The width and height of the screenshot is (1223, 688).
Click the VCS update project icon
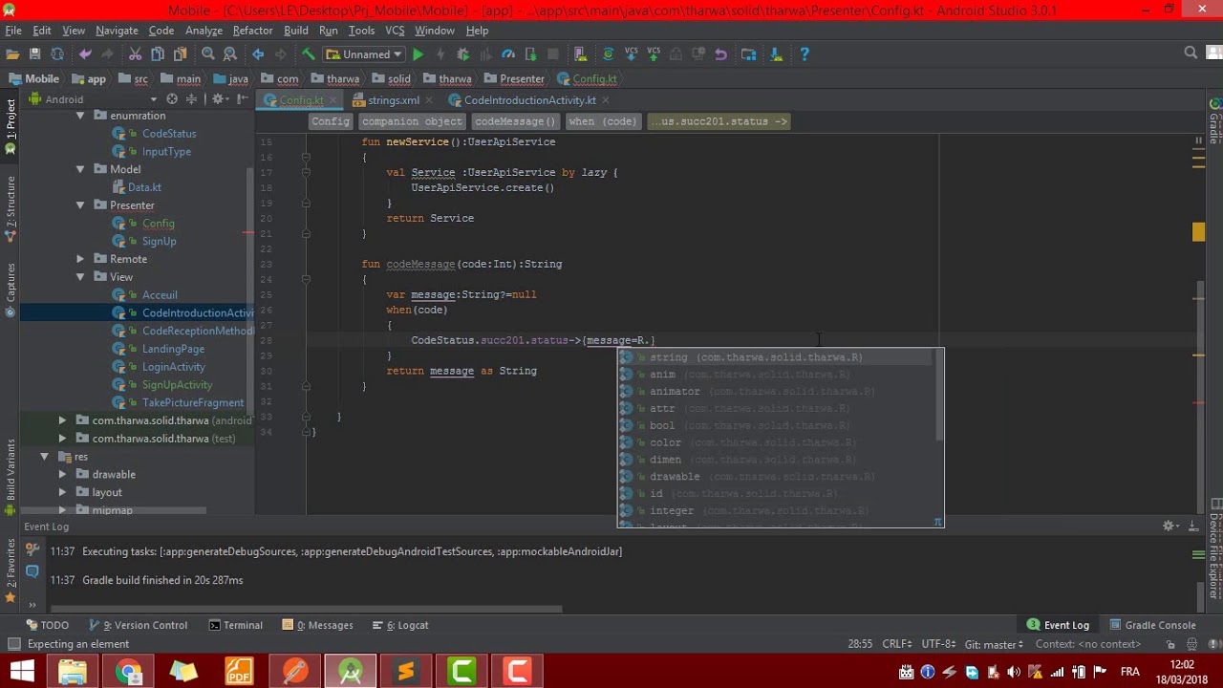(631, 54)
